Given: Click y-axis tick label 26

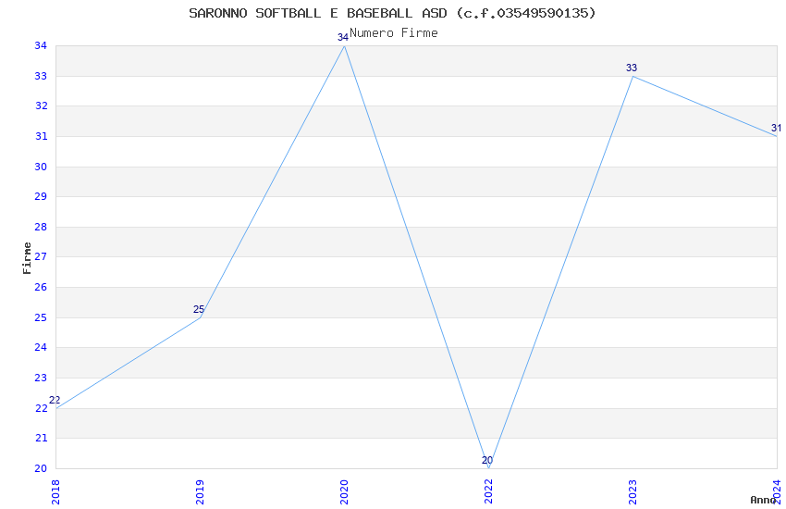Looking at the screenshot, I should click(x=41, y=287).
